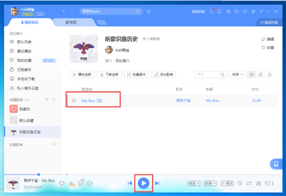Show desktop lyrics with lyric icon

point(258,183)
